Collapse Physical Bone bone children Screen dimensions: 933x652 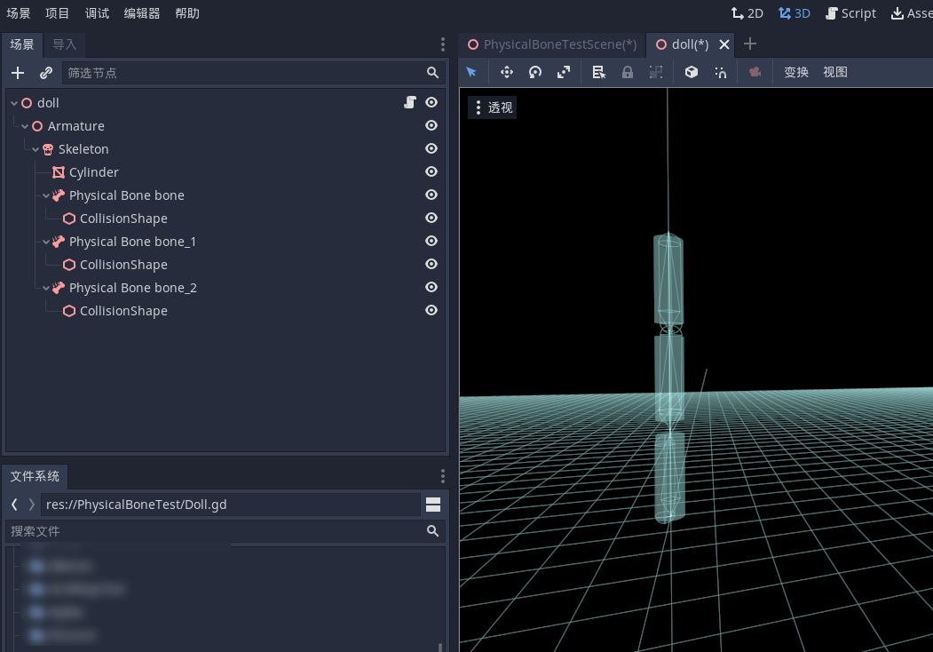(46, 195)
